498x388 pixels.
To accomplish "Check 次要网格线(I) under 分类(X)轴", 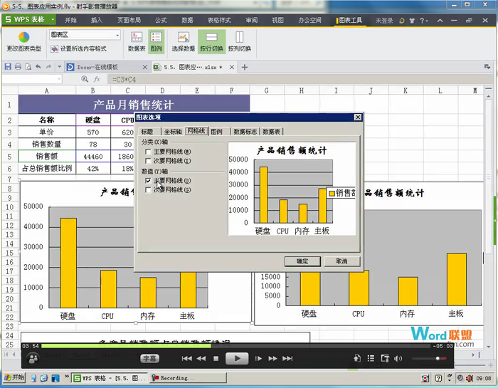I will tap(148, 161).
